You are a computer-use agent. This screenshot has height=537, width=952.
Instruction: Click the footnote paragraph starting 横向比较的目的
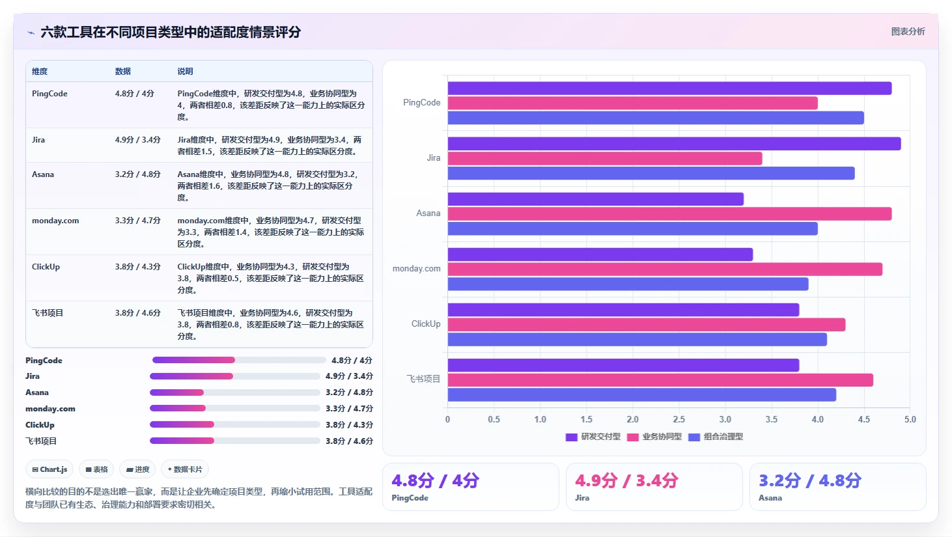(199, 498)
